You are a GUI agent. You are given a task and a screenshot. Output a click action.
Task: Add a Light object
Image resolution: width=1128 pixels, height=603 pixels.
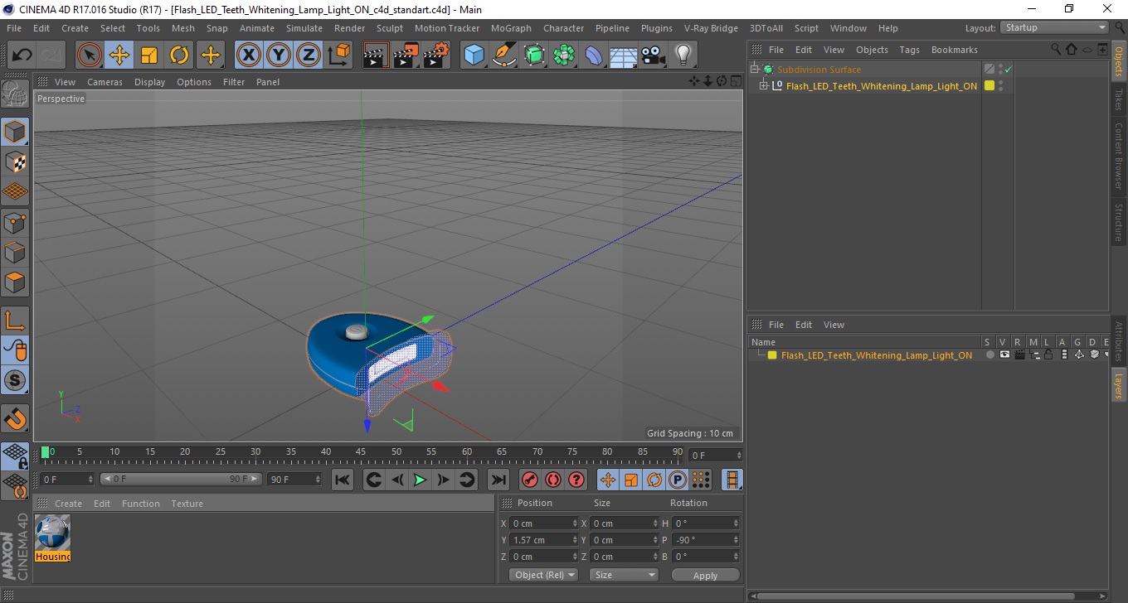click(683, 55)
